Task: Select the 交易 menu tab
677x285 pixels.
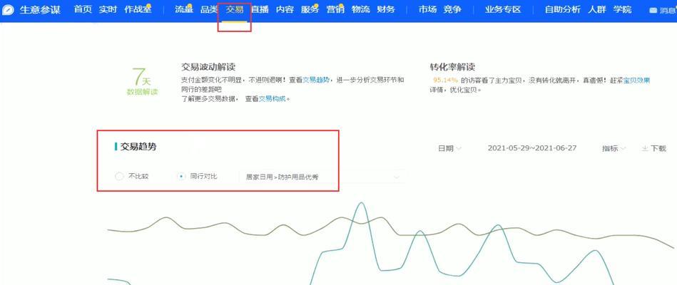Action: (x=235, y=9)
